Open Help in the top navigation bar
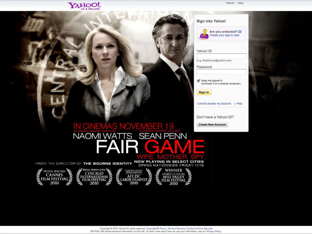Image resolution: width=312 pixels, height=234 pixels. click(x=240, y=3)
